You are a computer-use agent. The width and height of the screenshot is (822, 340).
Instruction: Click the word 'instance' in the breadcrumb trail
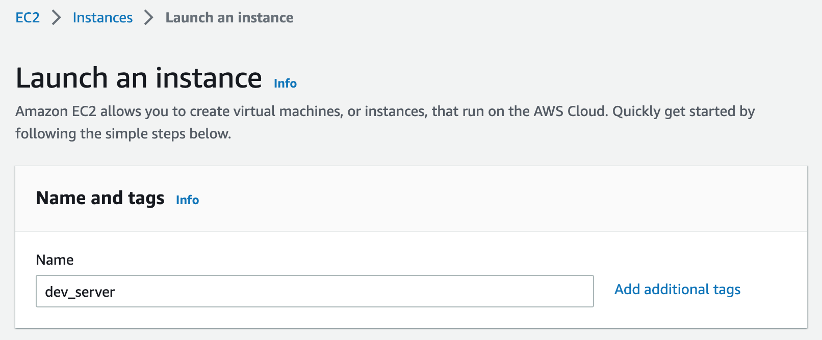coord(266,18)
